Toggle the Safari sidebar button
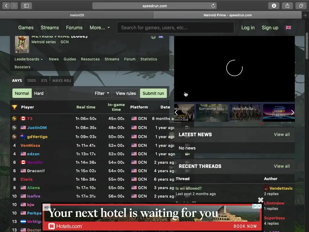This screenshot has height=232, width=309. (x=27, y=6)
